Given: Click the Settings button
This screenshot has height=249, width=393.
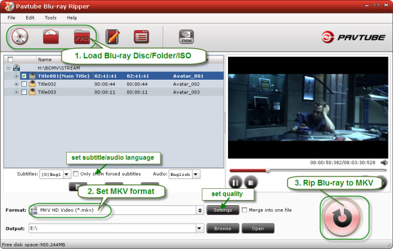Looking at the screenshot, I should [x=223, y=210].
